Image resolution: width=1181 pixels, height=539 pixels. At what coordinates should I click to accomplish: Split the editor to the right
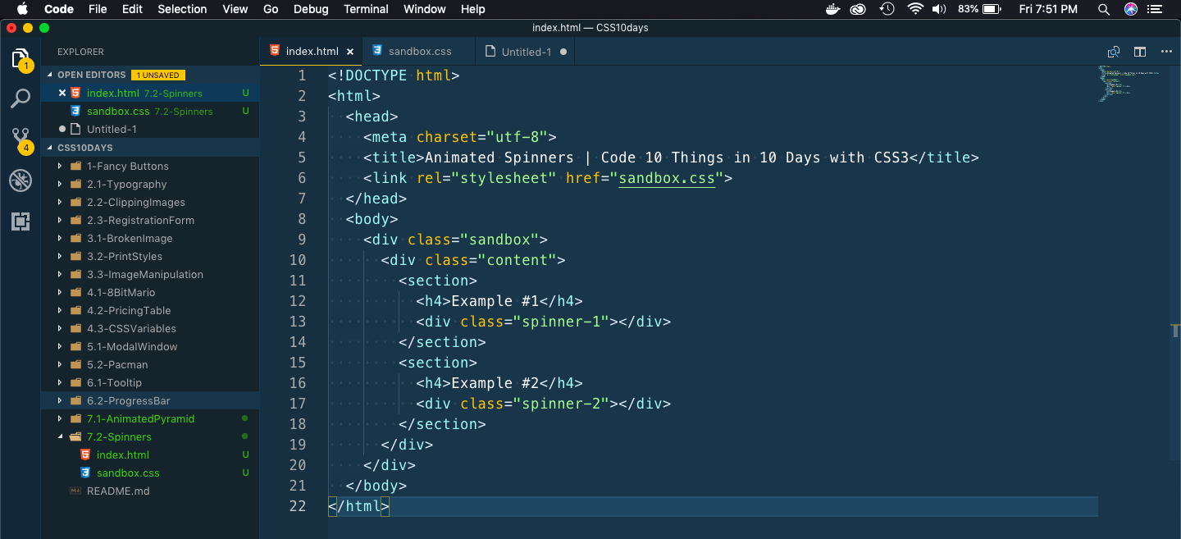point(1140,52)
